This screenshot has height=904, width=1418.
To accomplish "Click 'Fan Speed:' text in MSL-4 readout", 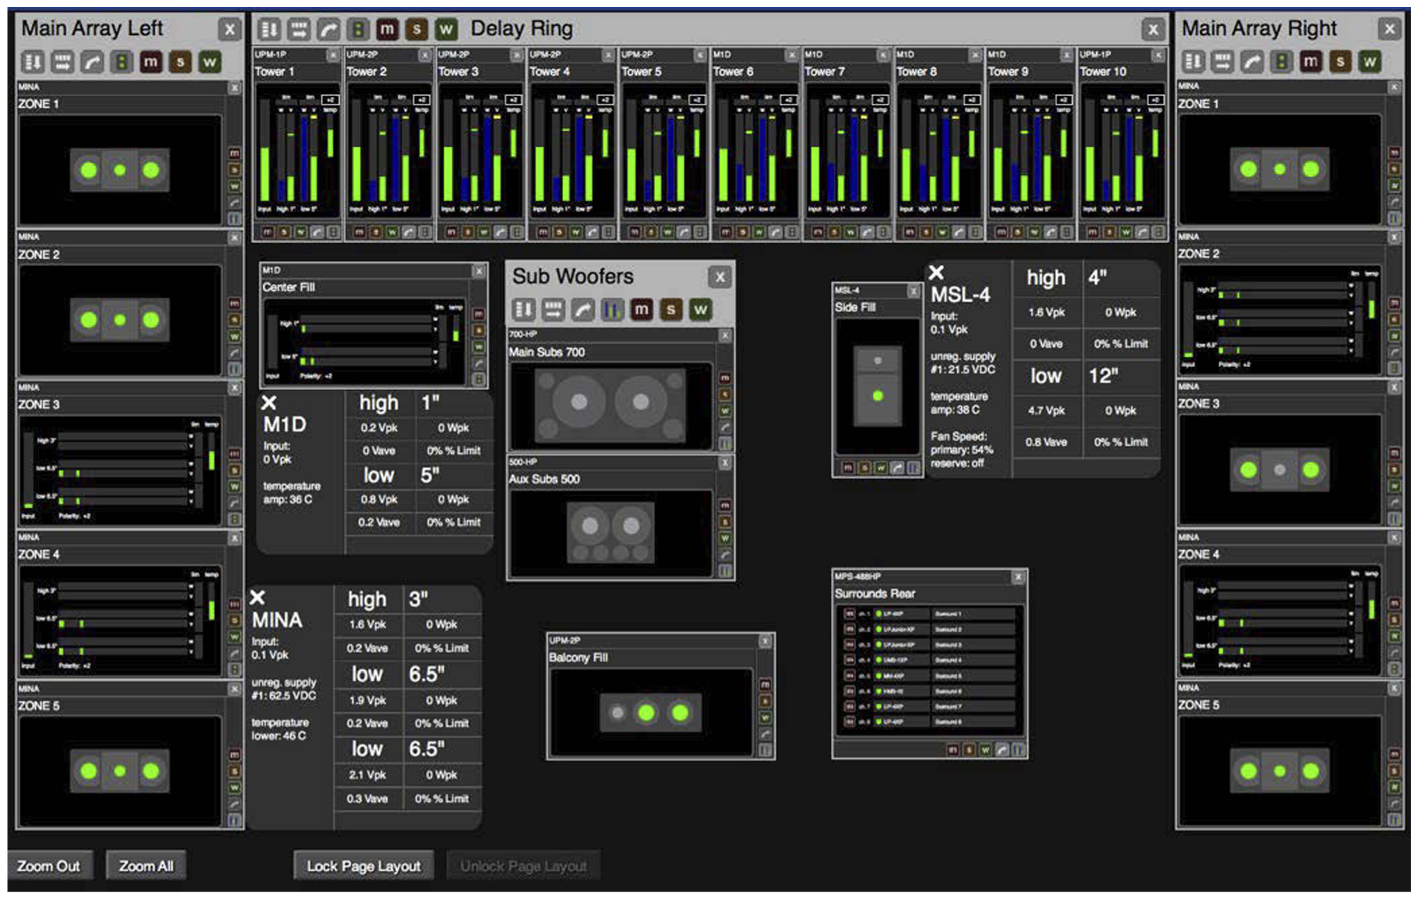I will (959, 437).
